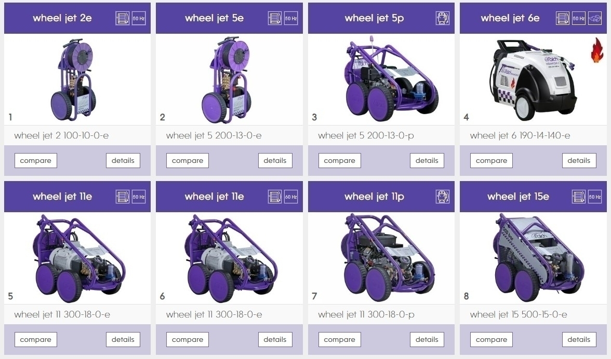Click petrol engine icon on wheel jet 5p
611x359 pixels.
coord(442,18)
